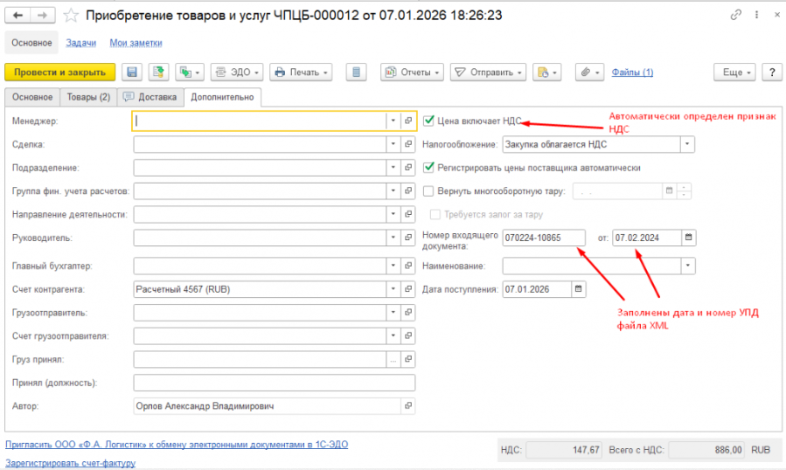Expand the Сделка dropdown arrow
786x470 pixels.
pyautogui.click(x=393, y=144)
